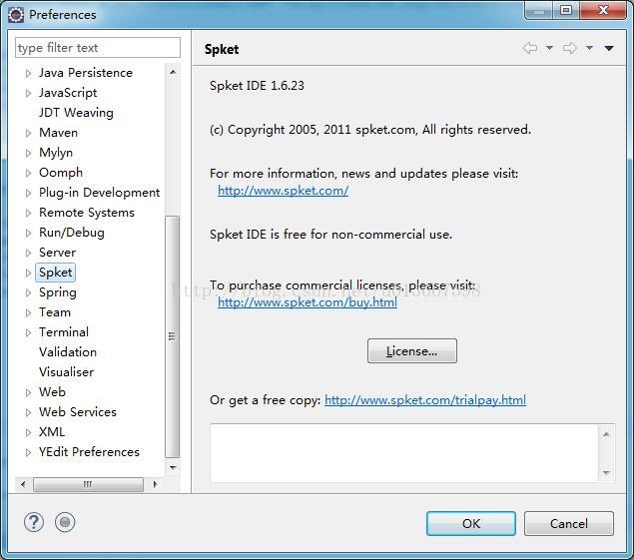The width and height of the screenshot is (634, 560).
Task: Click tree scrollbar down arrow
Action: tap(173, 468)
